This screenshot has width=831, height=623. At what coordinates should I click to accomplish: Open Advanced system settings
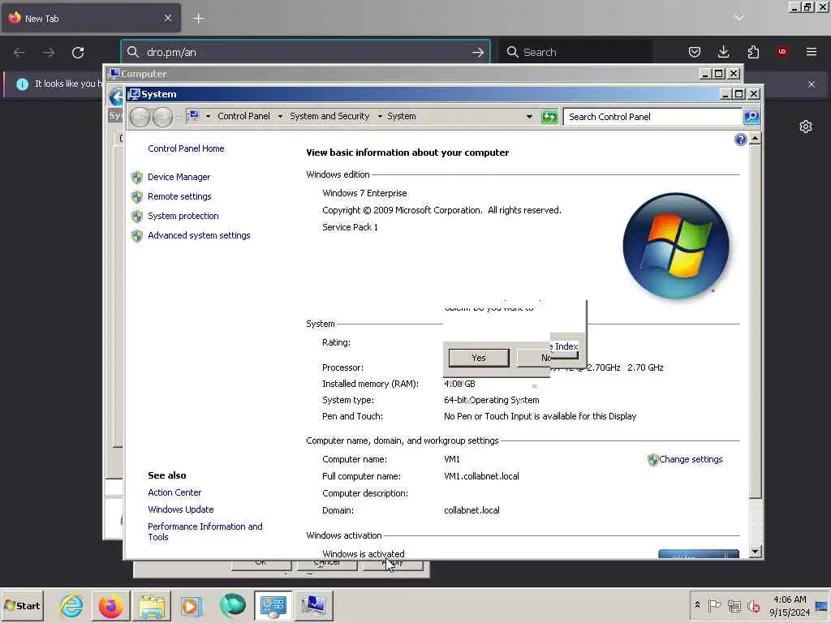[x=199, y=236]
